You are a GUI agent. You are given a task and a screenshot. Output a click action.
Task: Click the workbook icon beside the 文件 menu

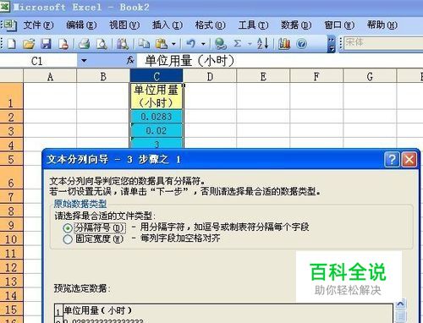pos(11,25)
